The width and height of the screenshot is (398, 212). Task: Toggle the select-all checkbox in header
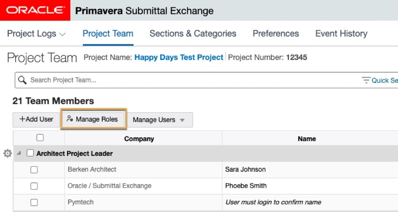(40, 138)
